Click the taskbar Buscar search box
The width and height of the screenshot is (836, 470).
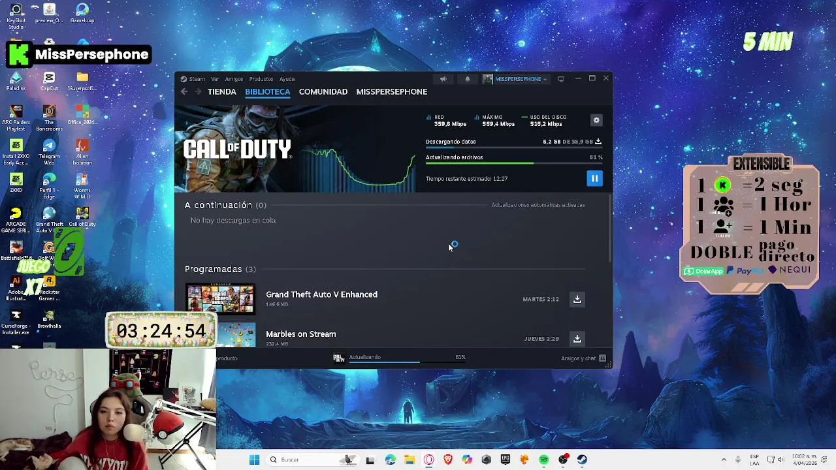tap(313, 460)
